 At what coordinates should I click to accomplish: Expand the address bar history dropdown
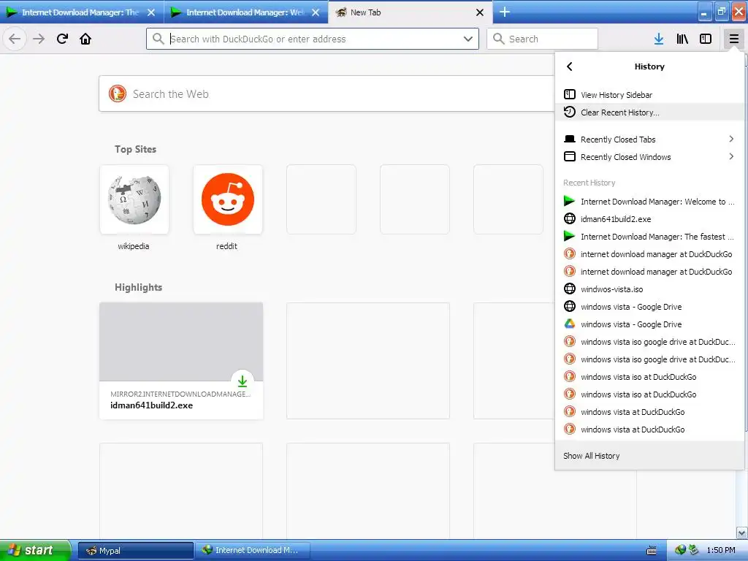click(x=468, y=39)
